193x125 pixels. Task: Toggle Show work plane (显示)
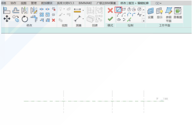tap(160, 13)
